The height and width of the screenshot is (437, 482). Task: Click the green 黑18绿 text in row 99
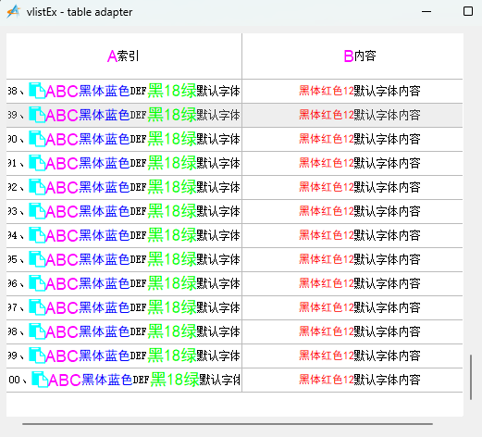coord(172,356)
